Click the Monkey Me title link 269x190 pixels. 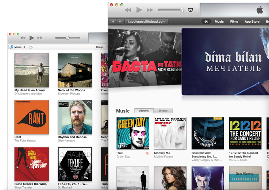162,153
